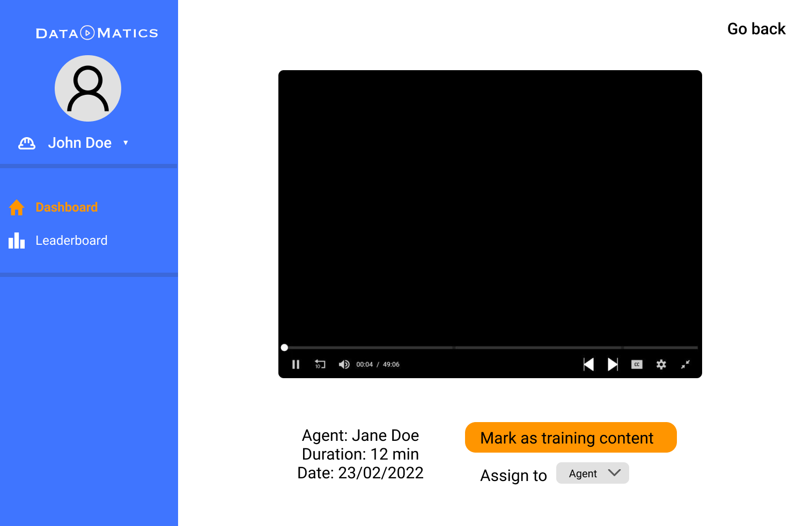Screen dimensions: 811x526
Task: Open the Leaderboard menu item
Action: (x=71, y=241)
